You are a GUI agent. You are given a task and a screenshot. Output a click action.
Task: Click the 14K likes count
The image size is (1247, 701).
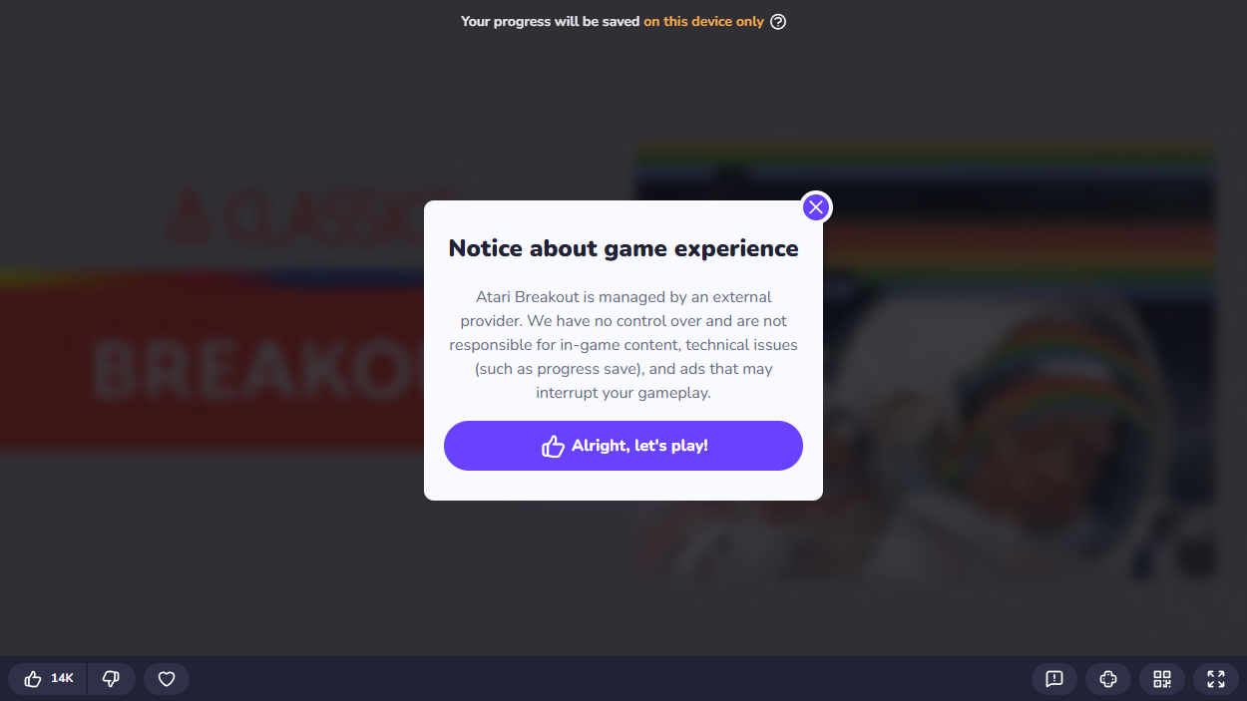click(x=63, y=678)
